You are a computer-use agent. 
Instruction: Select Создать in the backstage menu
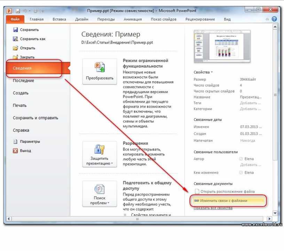(x=21, y=93)
